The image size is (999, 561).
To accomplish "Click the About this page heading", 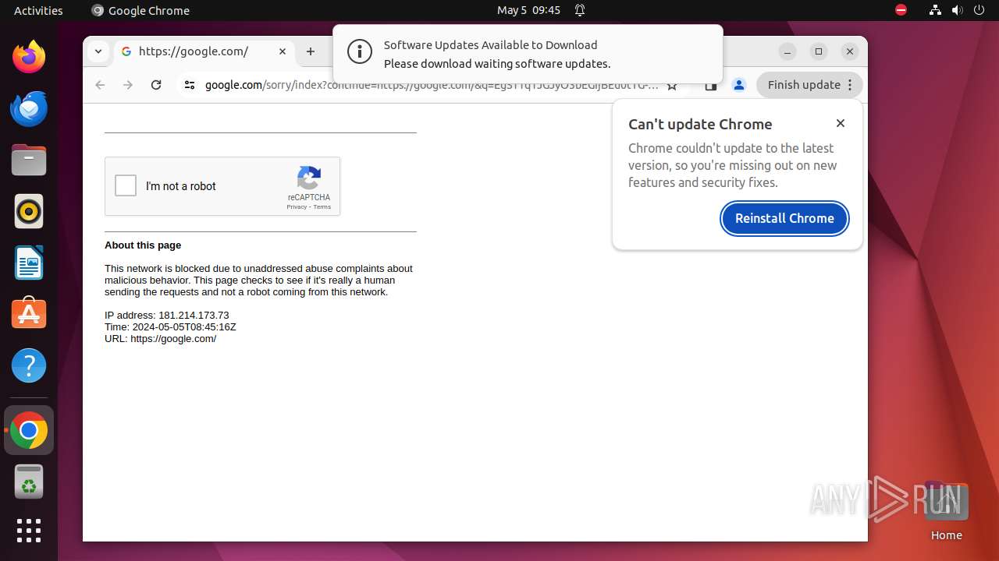I will coord(143,245).
